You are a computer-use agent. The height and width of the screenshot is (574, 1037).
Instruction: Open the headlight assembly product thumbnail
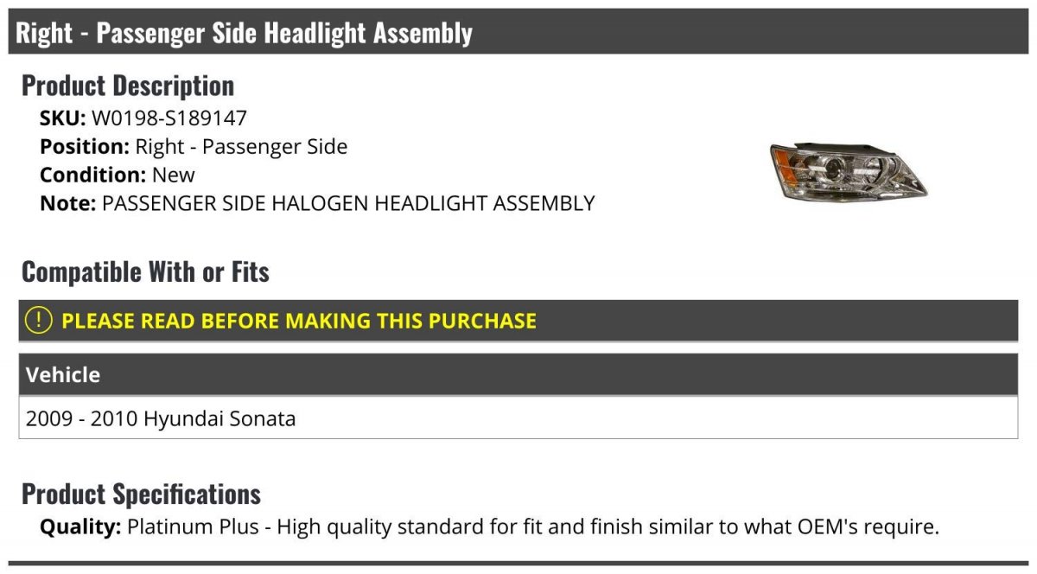coord(848,170)
